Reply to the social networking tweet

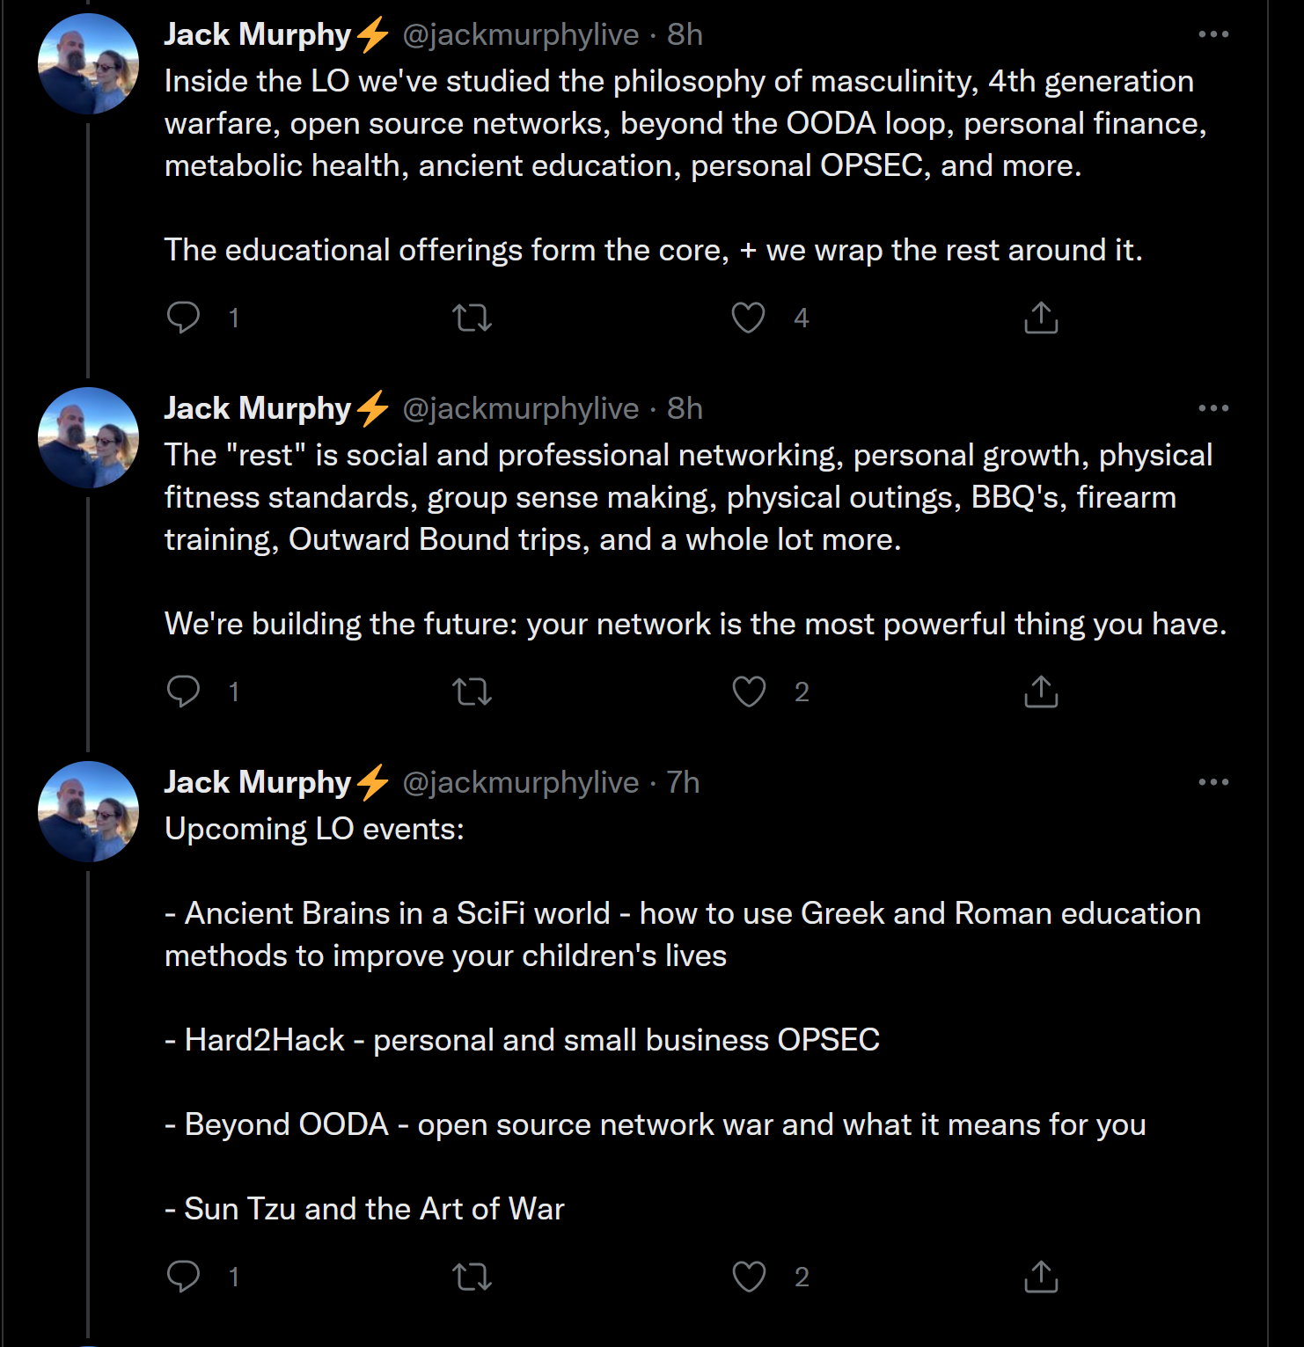coord(184,692)
